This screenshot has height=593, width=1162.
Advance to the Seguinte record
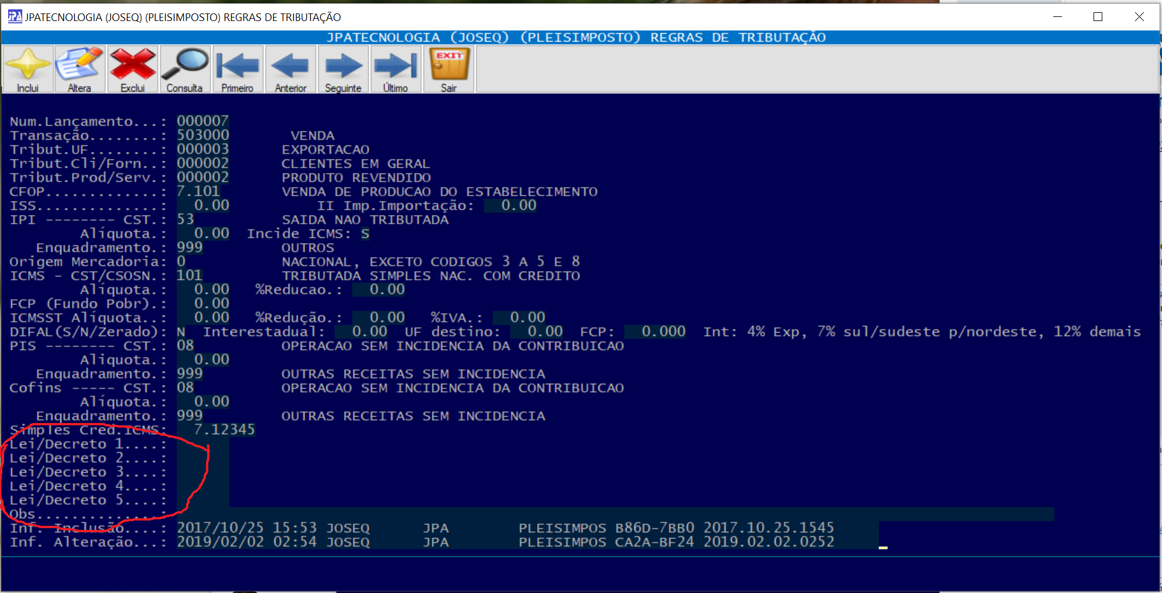343,70
